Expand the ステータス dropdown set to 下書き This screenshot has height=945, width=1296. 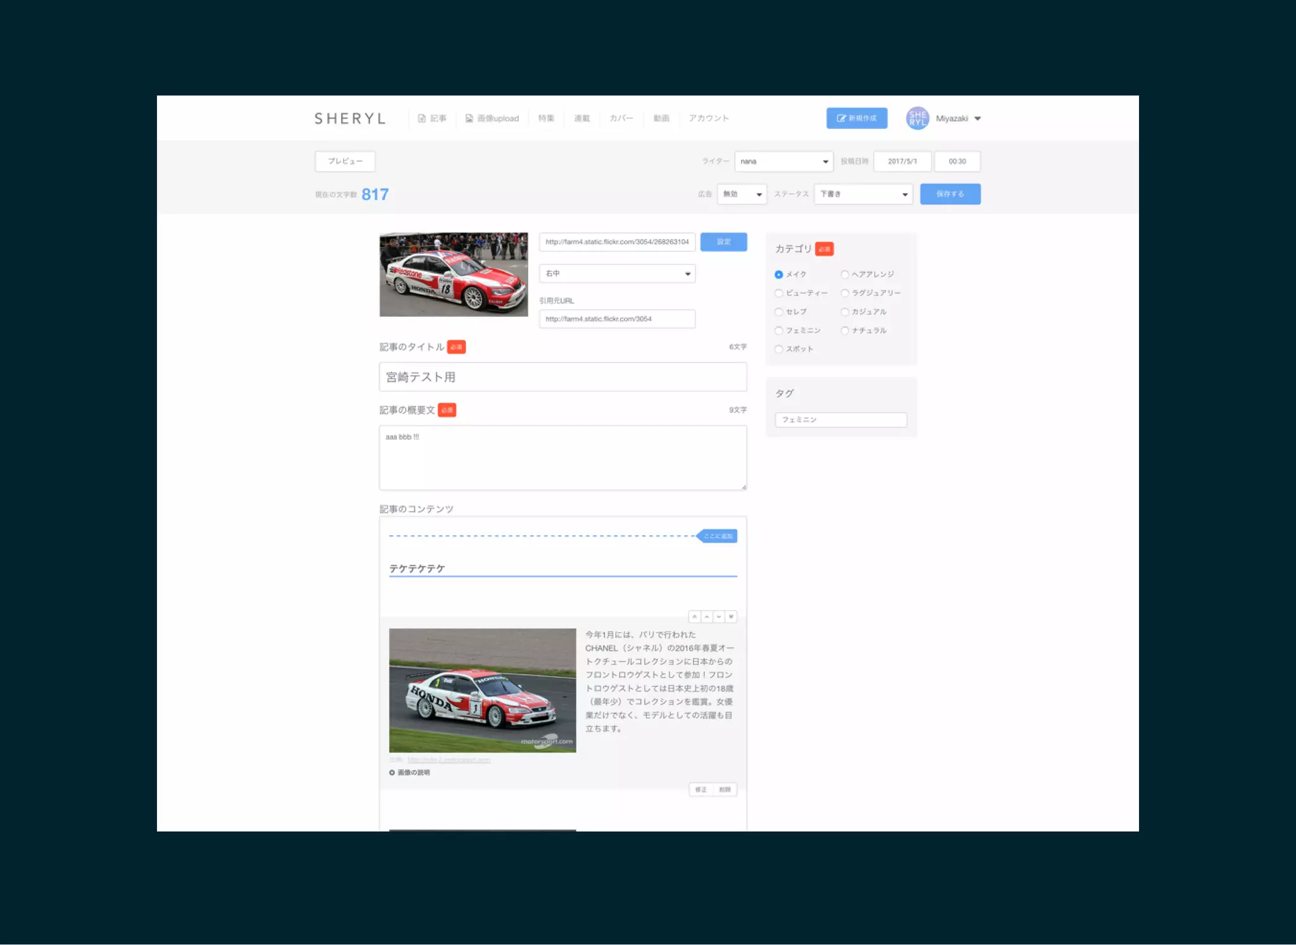coord(863,194)
